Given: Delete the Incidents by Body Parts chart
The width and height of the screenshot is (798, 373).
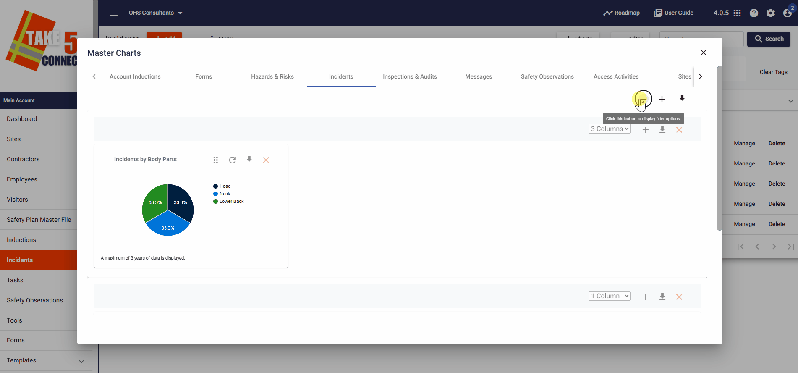Looking at the screenshot, I should pos(266,160).
